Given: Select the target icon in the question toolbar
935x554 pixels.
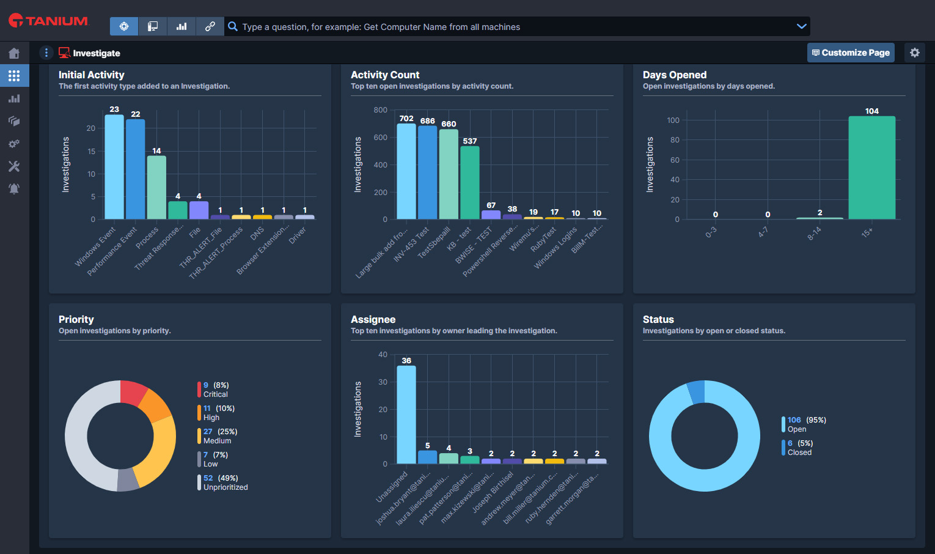Looking at the screenshot, I should [124, 26].
